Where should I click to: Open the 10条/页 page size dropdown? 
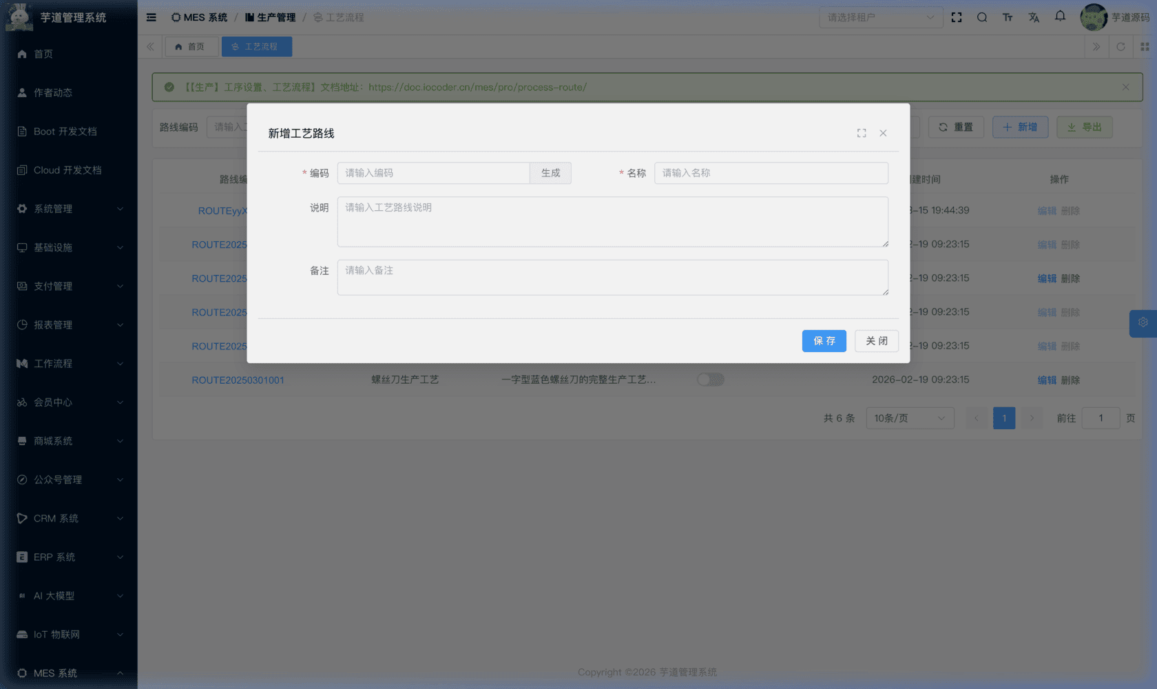point(910,418)
